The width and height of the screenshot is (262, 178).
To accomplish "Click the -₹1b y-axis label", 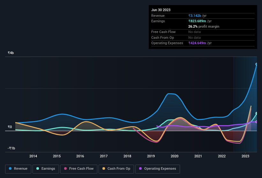I will click(x=11, y=148).
